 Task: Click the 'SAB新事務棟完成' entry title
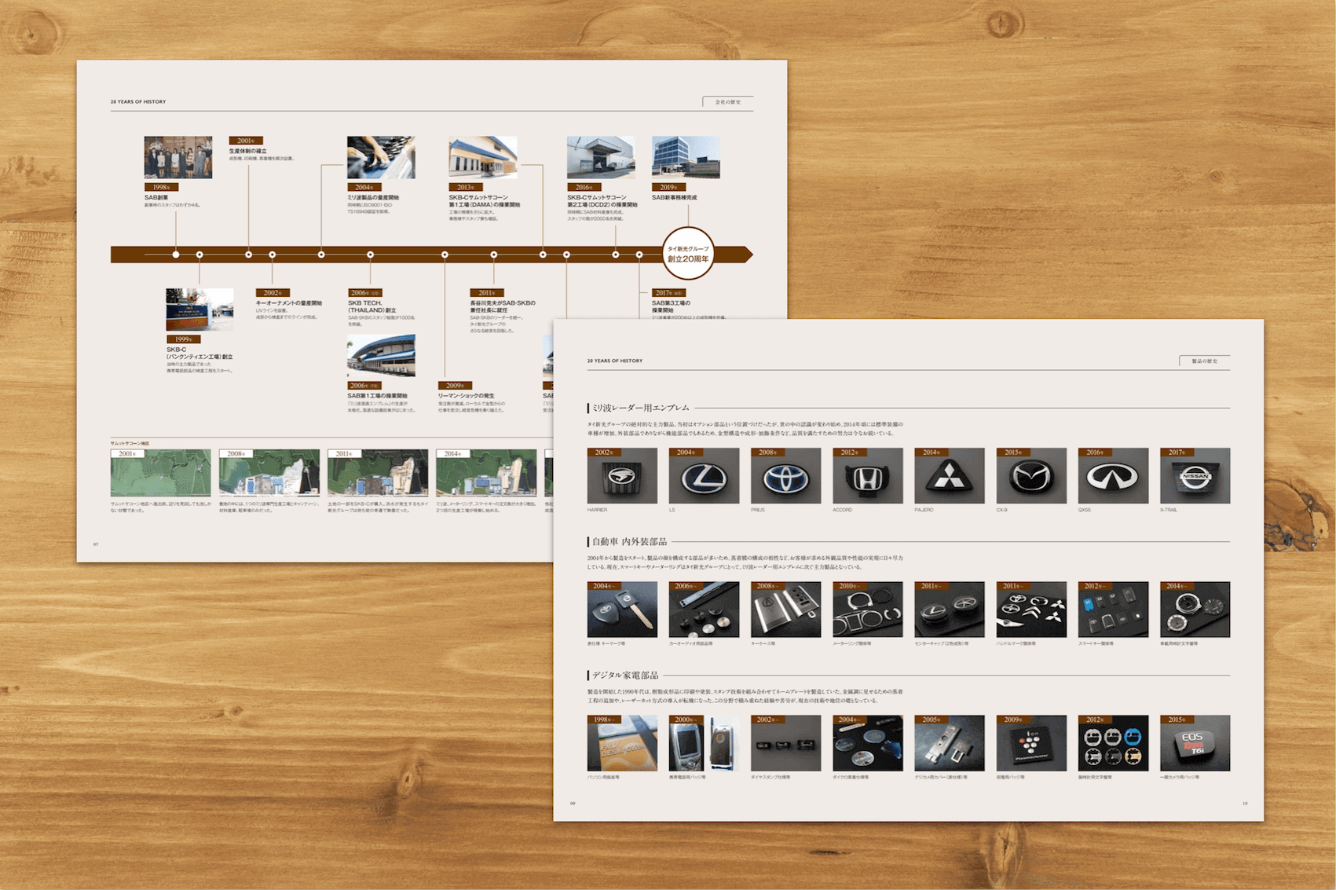(674, 198)
